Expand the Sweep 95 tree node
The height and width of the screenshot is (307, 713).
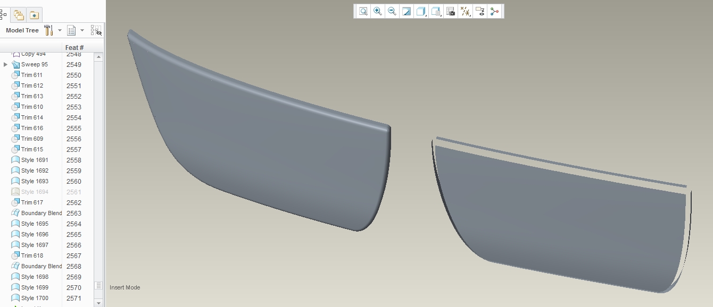[x=5, y=64]
